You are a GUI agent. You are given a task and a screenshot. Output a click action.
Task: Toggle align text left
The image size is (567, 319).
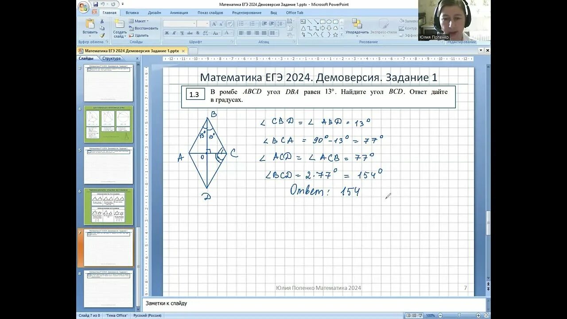click(x=241, y=33)
